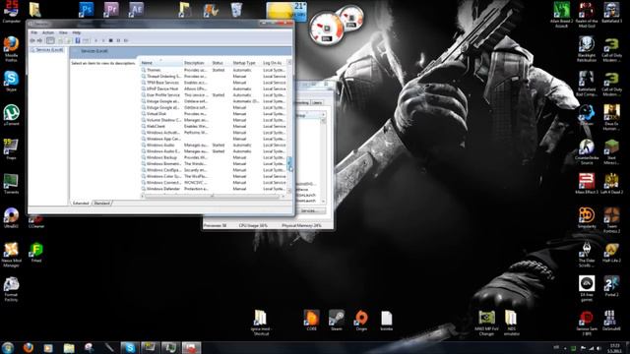Select the Themes service row

(214, 70)
